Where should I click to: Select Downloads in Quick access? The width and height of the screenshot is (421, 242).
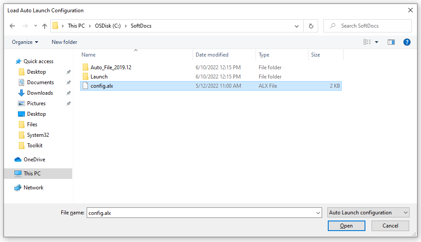coord(40,93)
